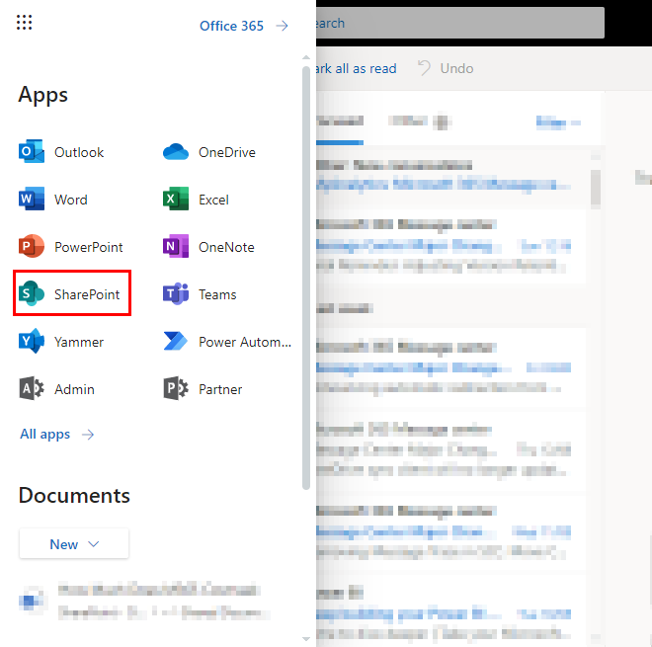Click the launcher scroll down arrow
The image size is (652, 647).
[x=306, y=639]
